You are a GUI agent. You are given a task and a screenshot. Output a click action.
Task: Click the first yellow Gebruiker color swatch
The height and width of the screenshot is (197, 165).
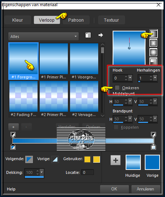click(87, 159)
